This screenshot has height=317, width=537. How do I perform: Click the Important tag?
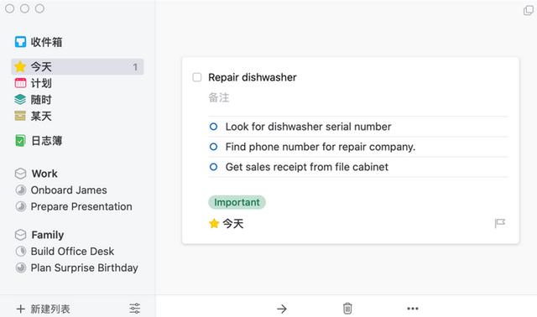coord(237,202)
